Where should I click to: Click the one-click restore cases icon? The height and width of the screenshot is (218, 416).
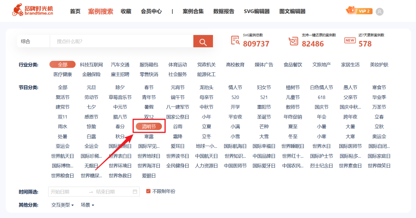[294, 41]
